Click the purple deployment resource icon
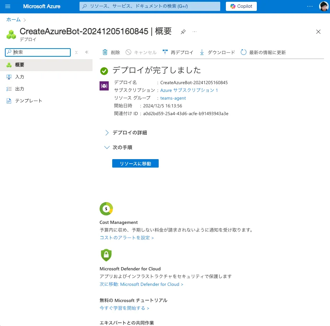Screen dimensions: 330x326 104,86
